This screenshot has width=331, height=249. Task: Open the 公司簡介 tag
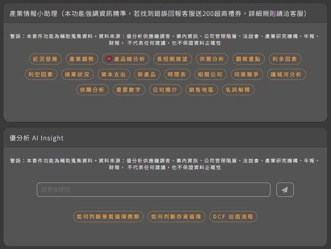[165, 90]
